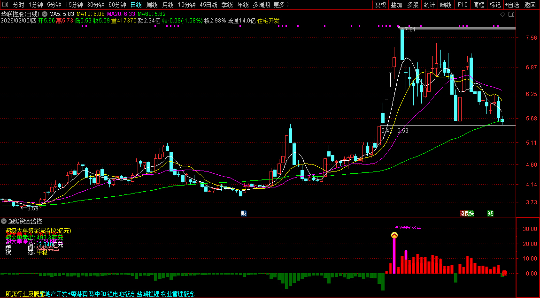Click the 3.59 low price label
This screenshot has height=298, width=540.
(33, 209)
